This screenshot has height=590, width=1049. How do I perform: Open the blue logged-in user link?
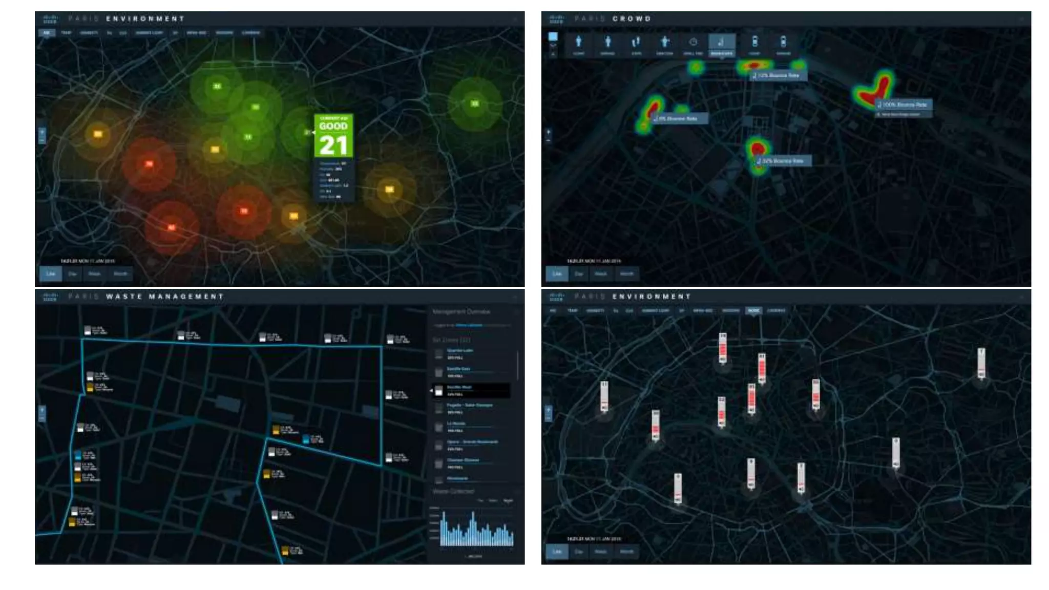469,325
